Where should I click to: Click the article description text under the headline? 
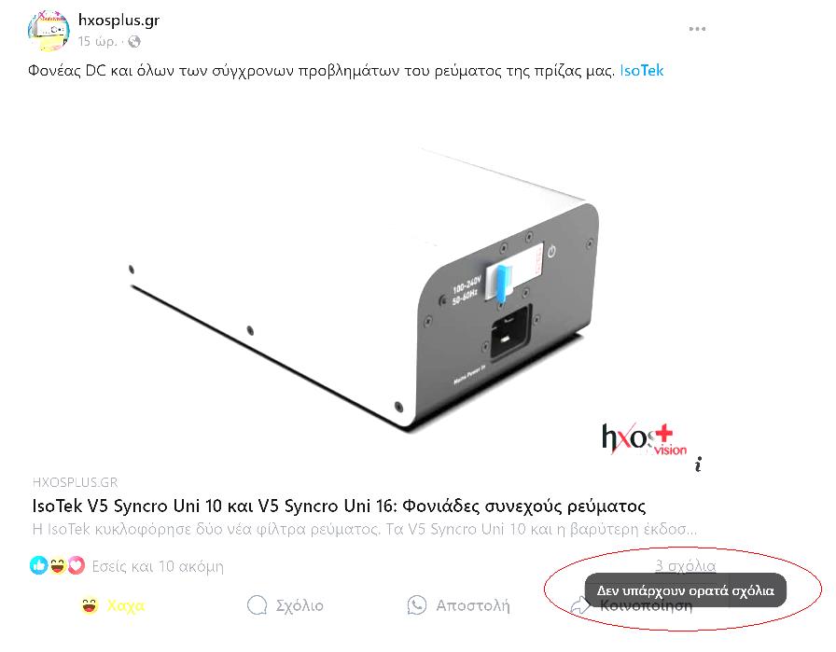coord(365,530)
